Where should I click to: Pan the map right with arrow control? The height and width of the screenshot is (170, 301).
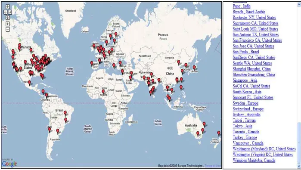point(9,12)
